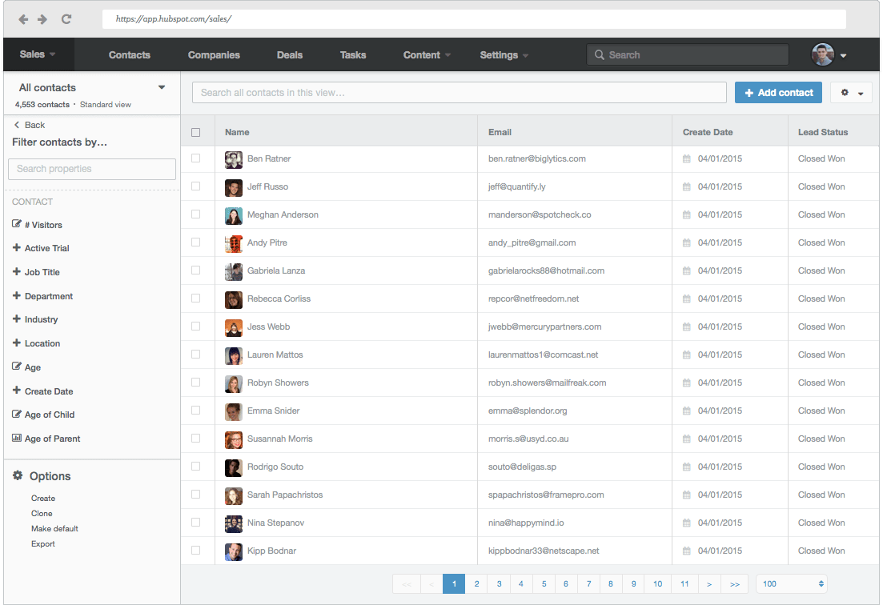Open the page size selector showing 100
Viewport: 883px width, 605px height.
(791, 584)
